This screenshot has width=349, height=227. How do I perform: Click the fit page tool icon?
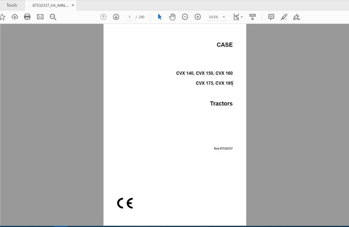point(236,17)
